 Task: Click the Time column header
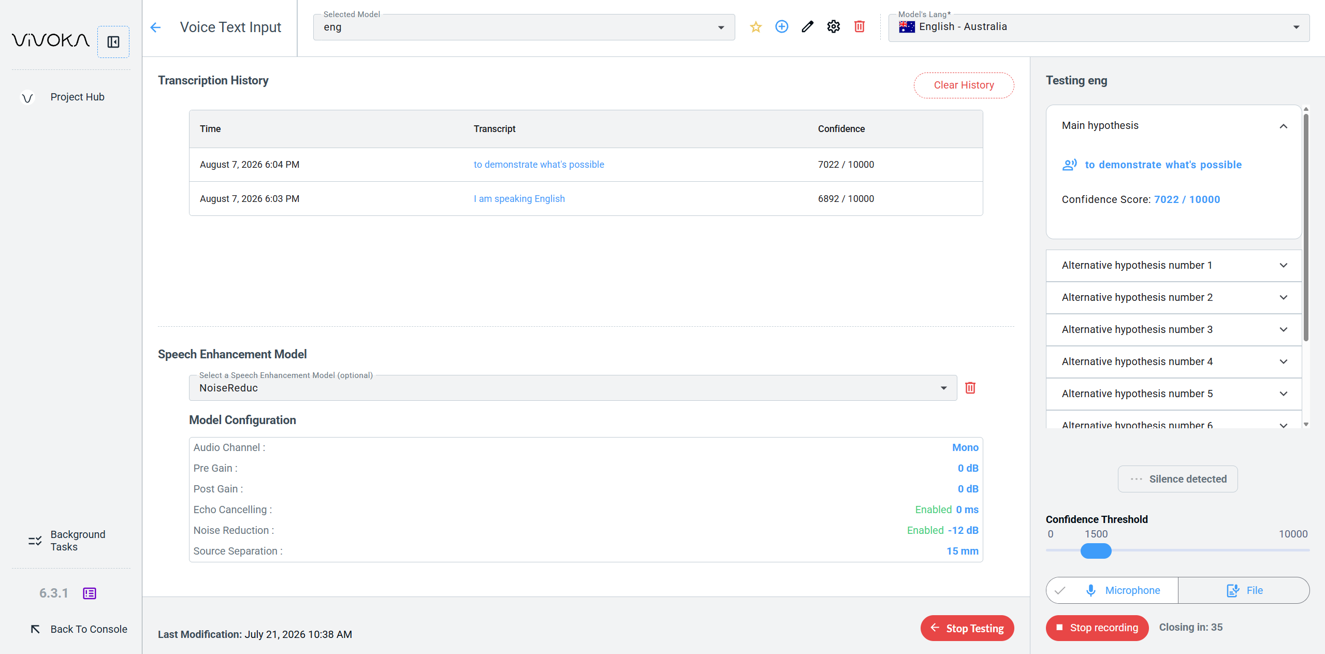pyautogui.click(x=210, y=129)
